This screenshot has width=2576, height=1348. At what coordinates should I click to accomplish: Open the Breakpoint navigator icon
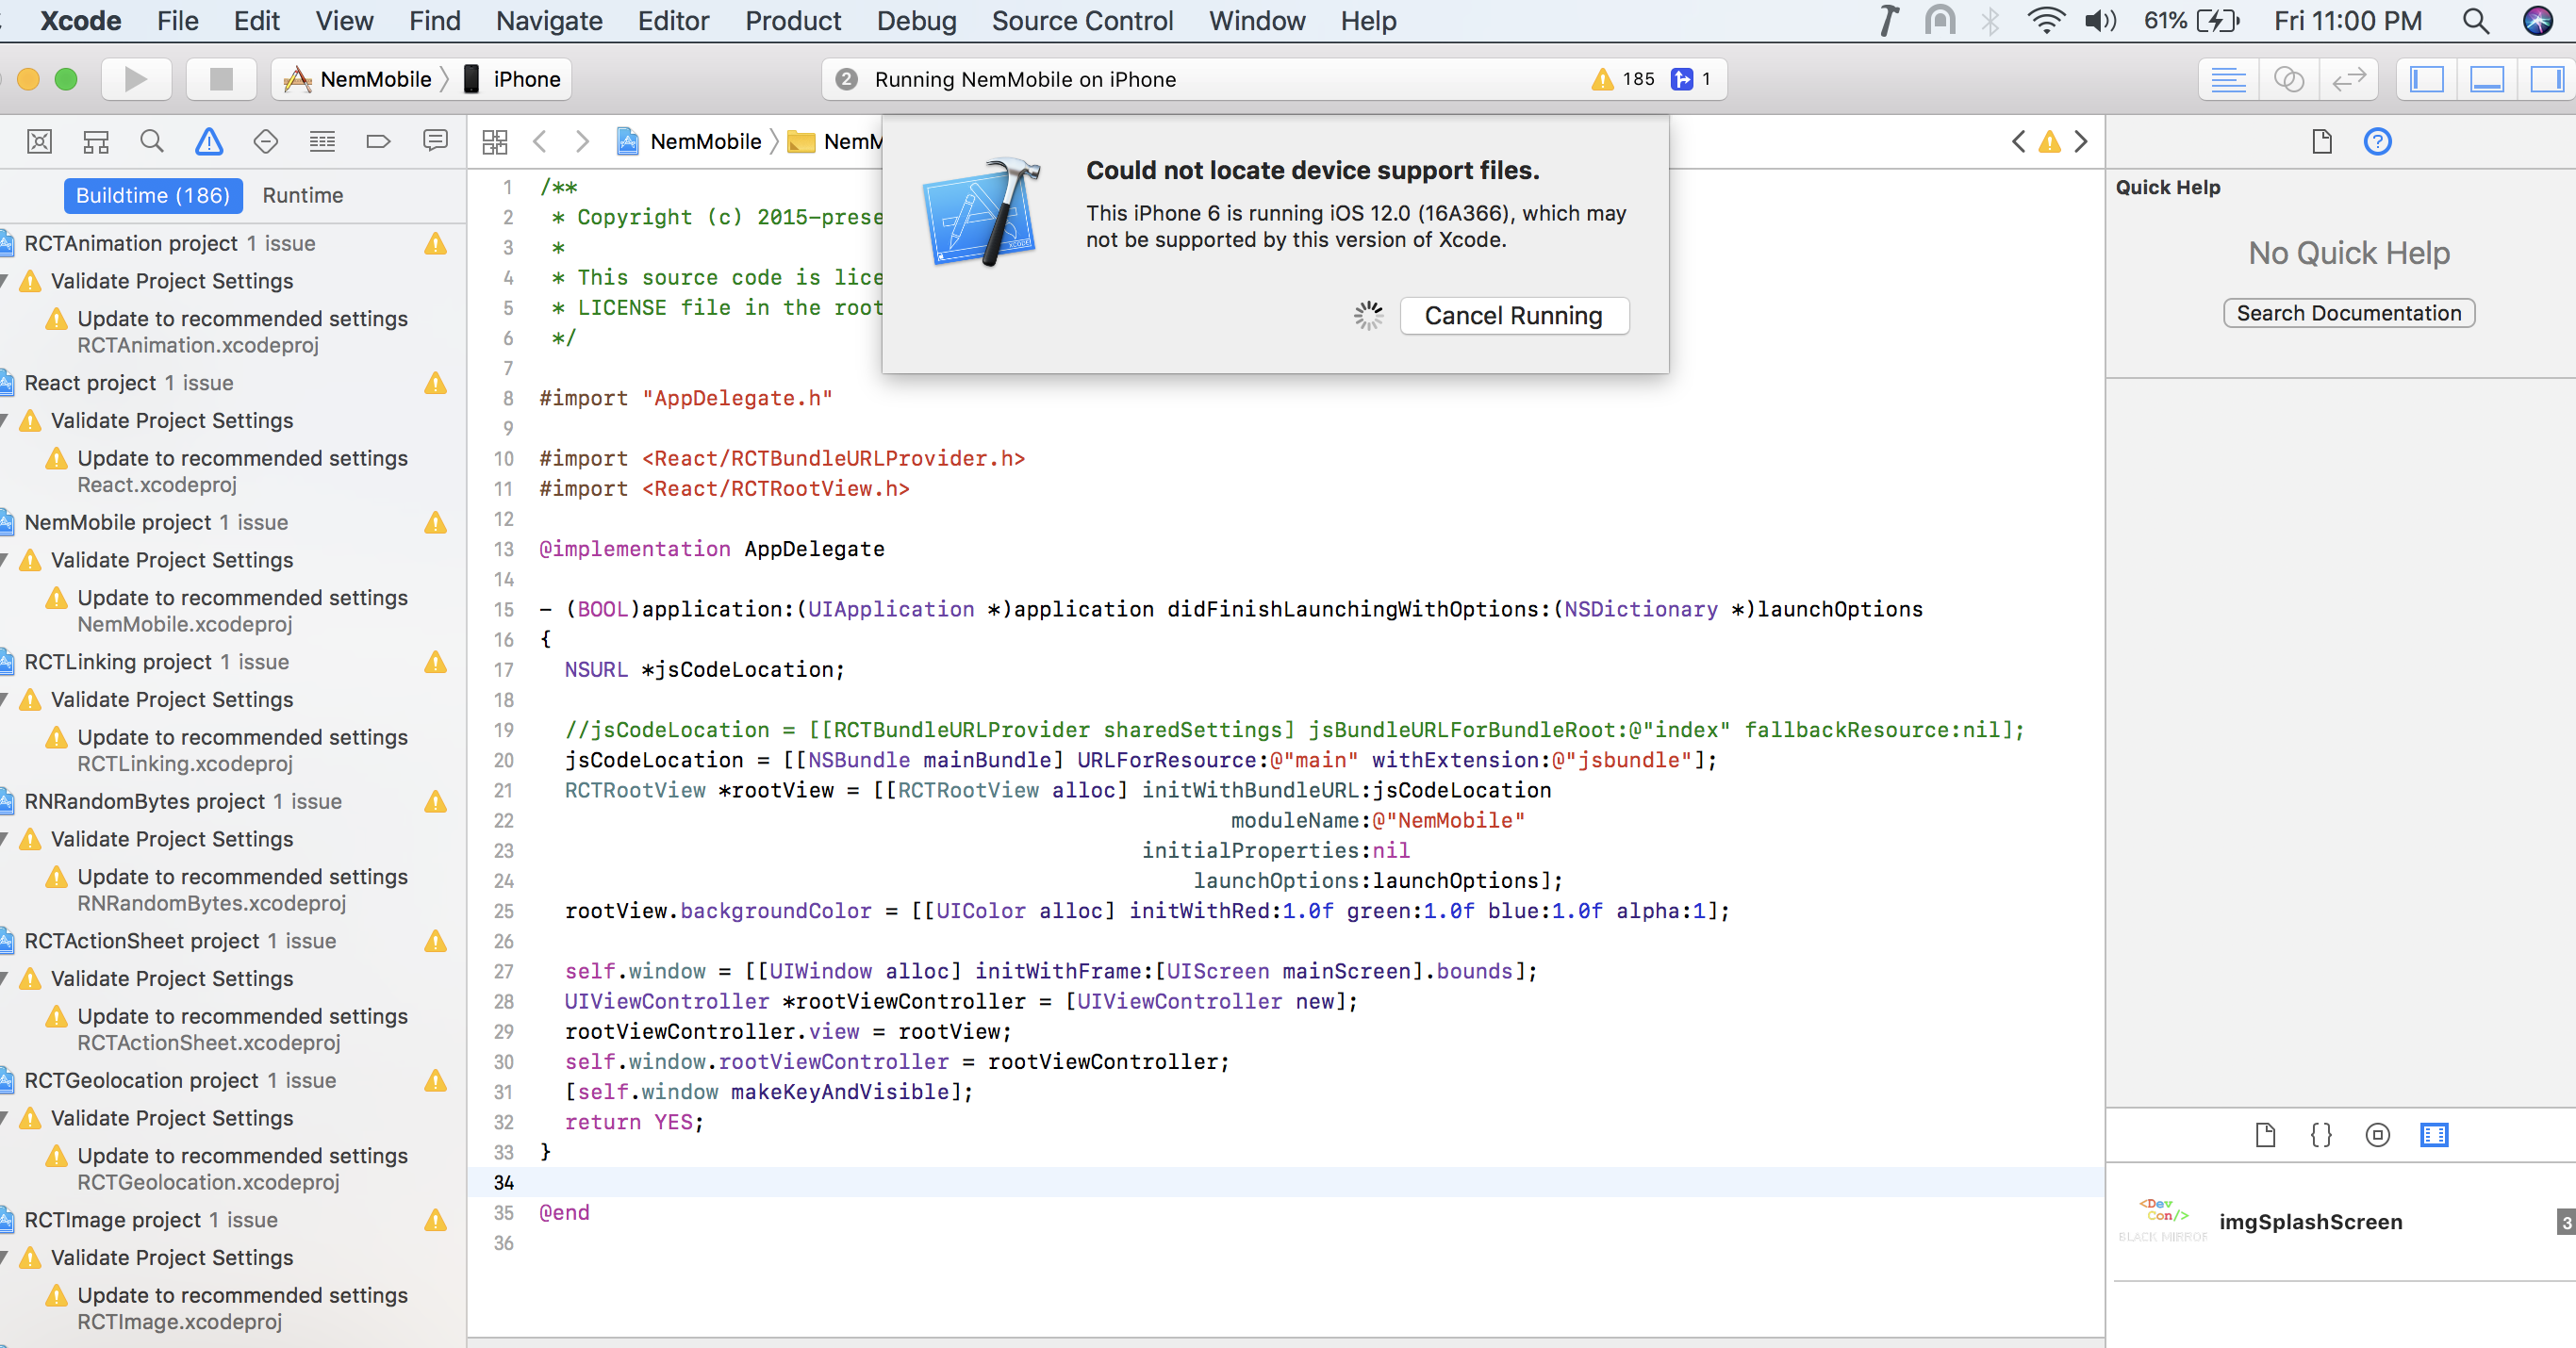coord(378,142)
